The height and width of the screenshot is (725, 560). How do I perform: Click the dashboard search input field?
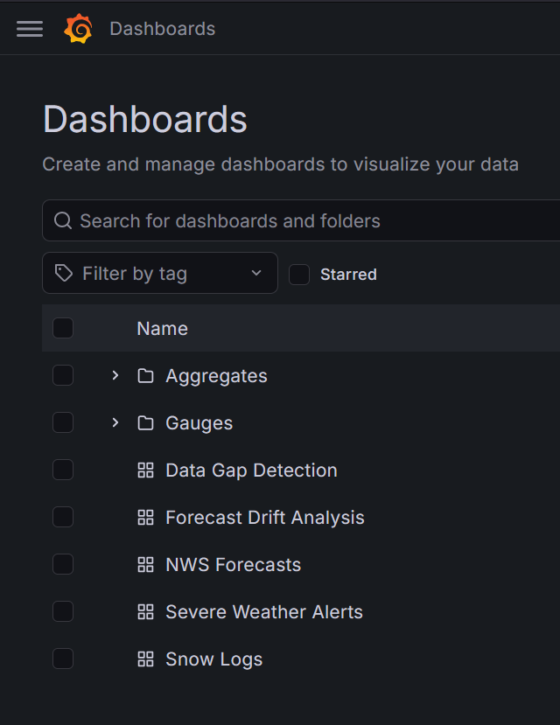262,220
